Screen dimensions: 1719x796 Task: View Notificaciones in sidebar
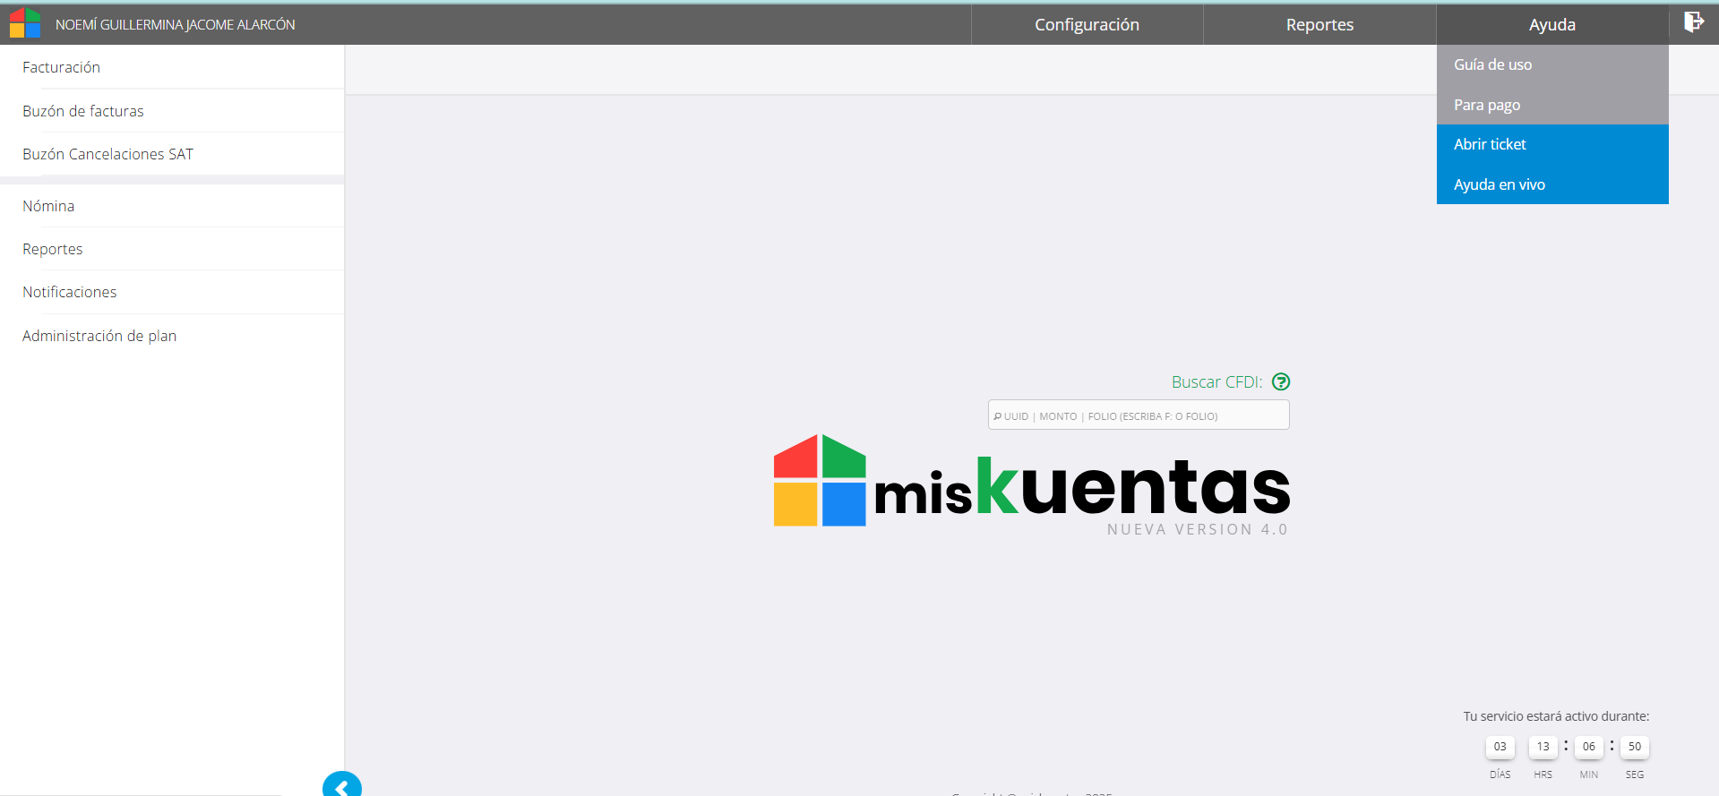[70, 292]
